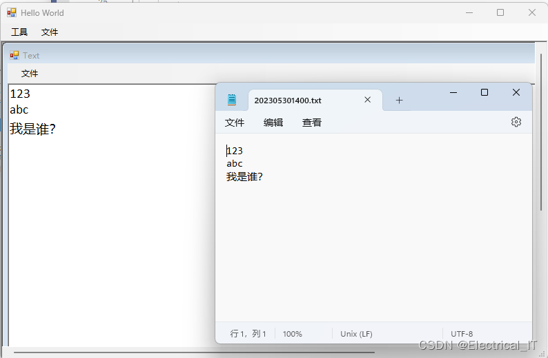The height and width of the screenshot is (358, 548).
Task: Minimize the Notepad window
Action: point(453,92)
